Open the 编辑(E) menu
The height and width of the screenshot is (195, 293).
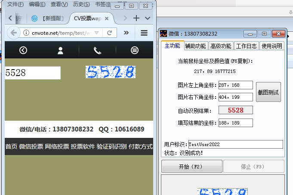[37, 4]
